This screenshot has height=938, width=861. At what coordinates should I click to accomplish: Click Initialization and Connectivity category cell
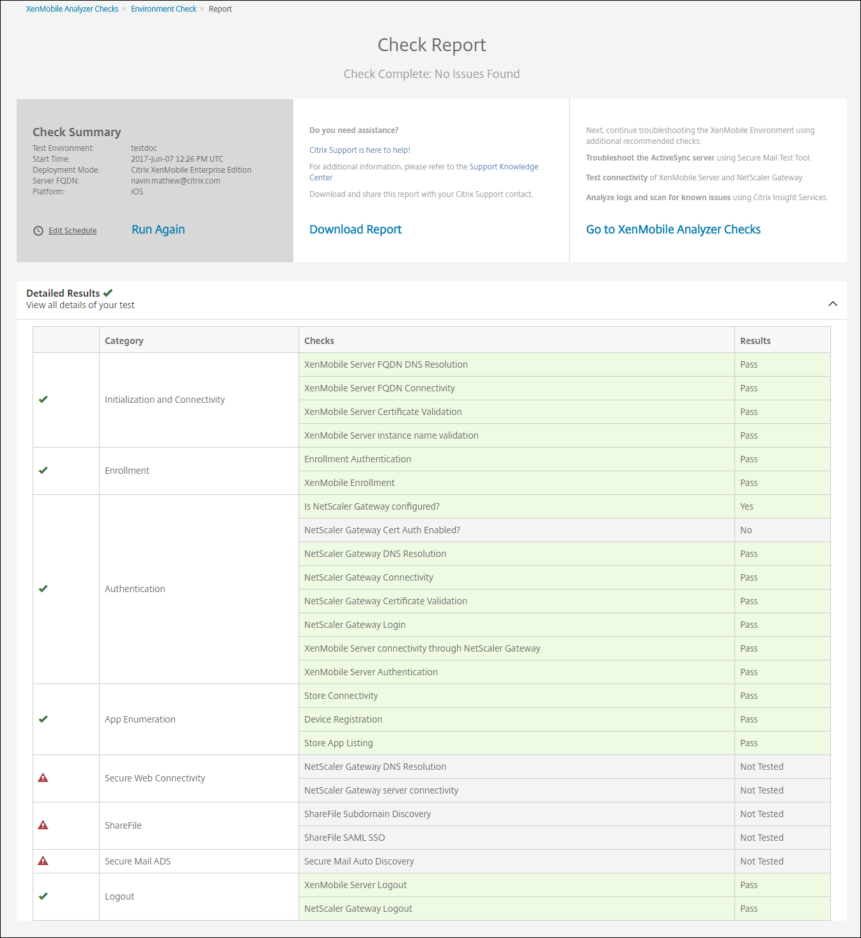pos(199,400)
